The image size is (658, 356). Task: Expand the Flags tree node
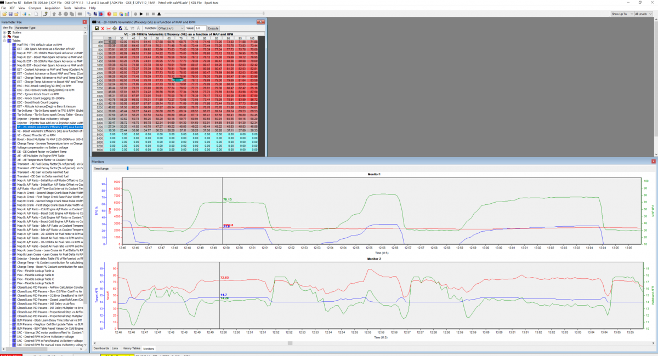point(4,36)
